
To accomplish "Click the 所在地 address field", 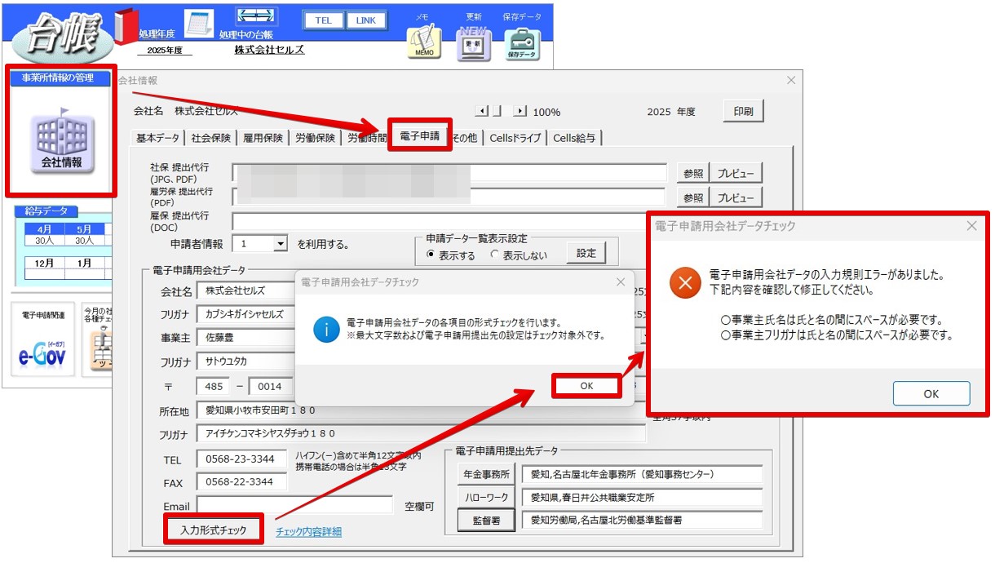I will [x=421, y=410].
